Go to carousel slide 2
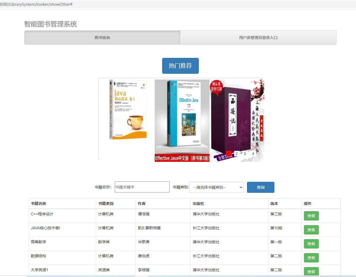The height and width of the screenshot is (277, 356). tap(237, 154)
